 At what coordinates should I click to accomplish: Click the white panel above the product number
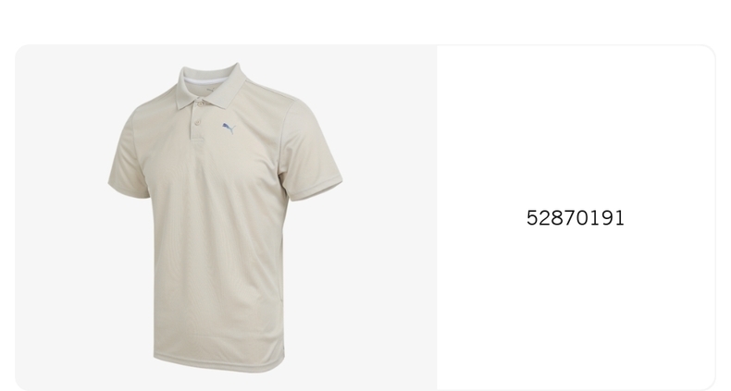[x=576, y=127]
